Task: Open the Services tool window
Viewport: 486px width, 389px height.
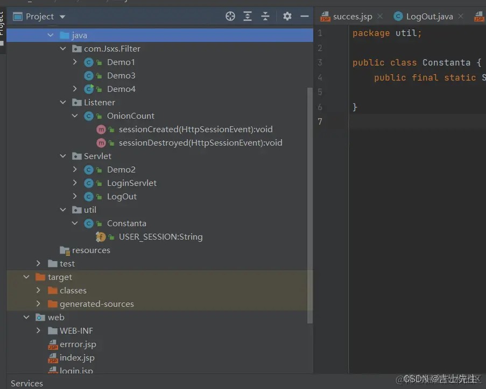Action: (27, 383)
